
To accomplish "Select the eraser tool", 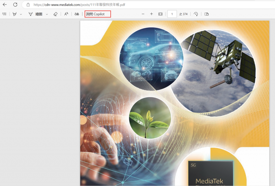I will 55,14.
